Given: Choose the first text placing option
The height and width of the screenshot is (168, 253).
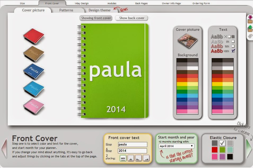Looking at the screenshot, I should tap(123, 158).
